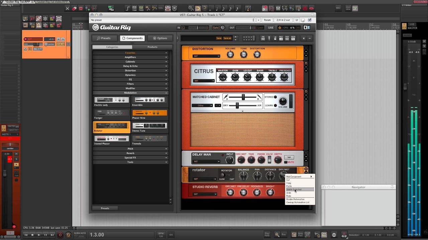Open the metronome tool in Guitar Rig

point(275,38)
